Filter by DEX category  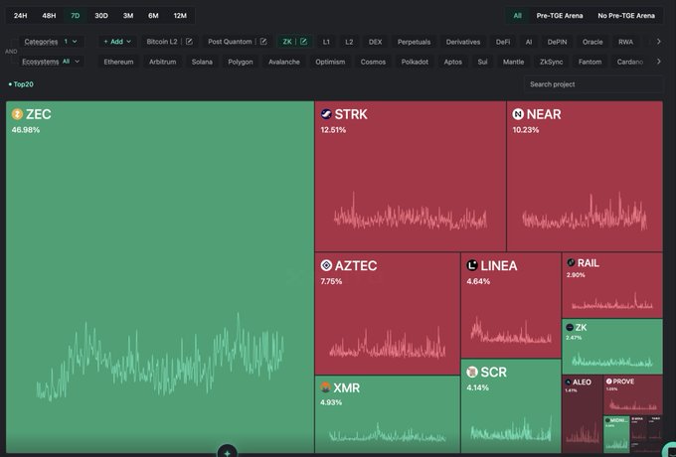tap(375, 42)
